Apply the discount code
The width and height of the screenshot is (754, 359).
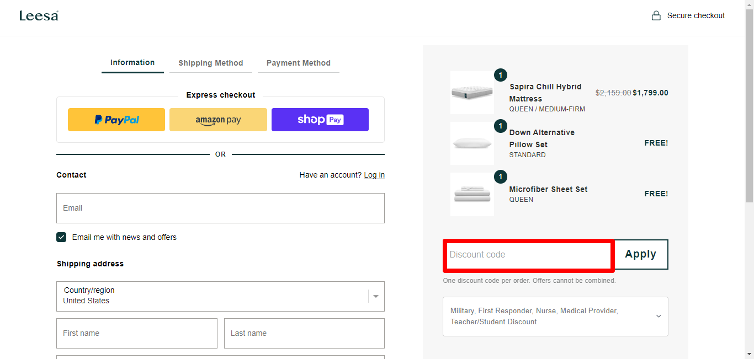coord(641,254)
